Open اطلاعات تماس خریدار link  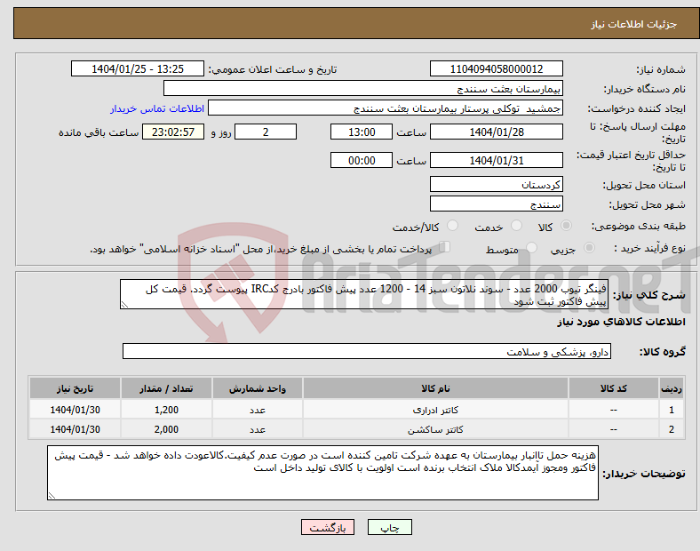[157, 108]
